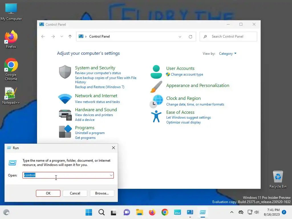This screenshot has width=292, height=219.
Task: Open the User Accounts heading link
Action: click(180, 68)
